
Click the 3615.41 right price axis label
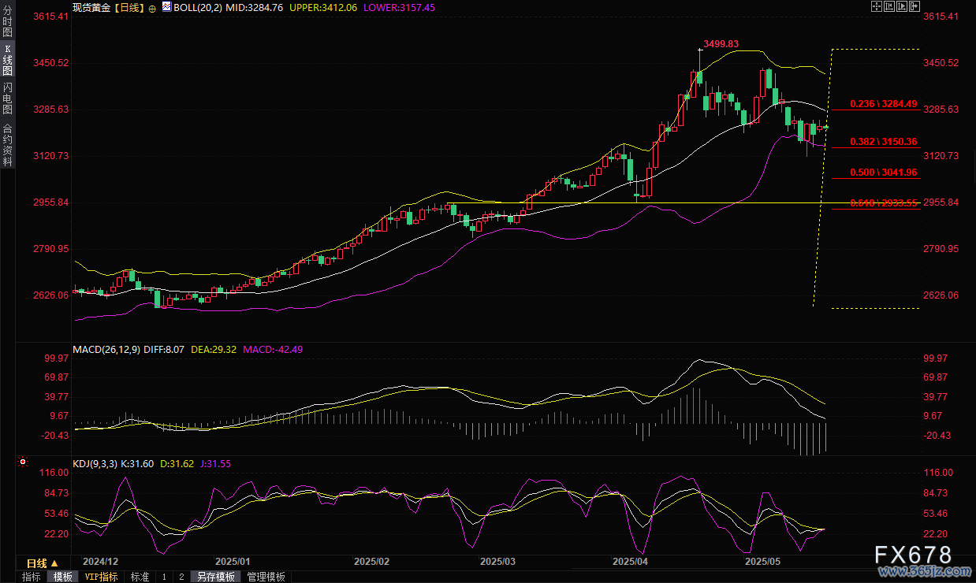[941, 17]
